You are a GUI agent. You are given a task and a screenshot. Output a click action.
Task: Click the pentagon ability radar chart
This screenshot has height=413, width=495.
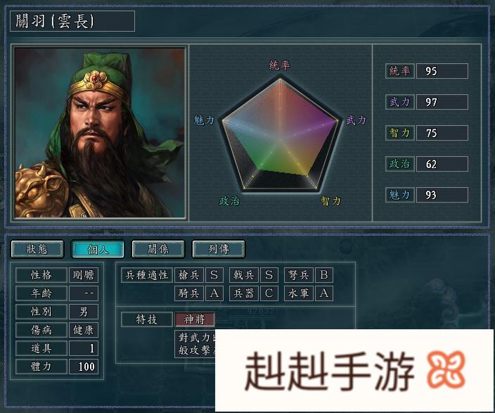[x=280, y=135]
